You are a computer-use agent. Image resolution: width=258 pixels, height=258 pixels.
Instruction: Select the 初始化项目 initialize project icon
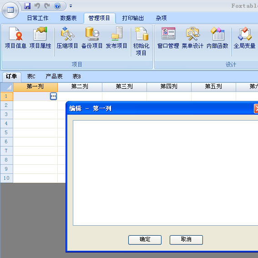[141, 41]
